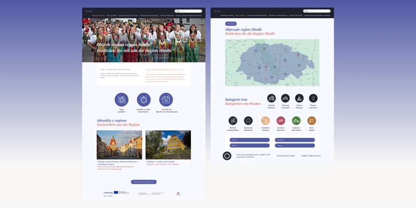Select the Řemesla crafts category icon
Viewport: 416px width, 210px height.
point(233,120)
